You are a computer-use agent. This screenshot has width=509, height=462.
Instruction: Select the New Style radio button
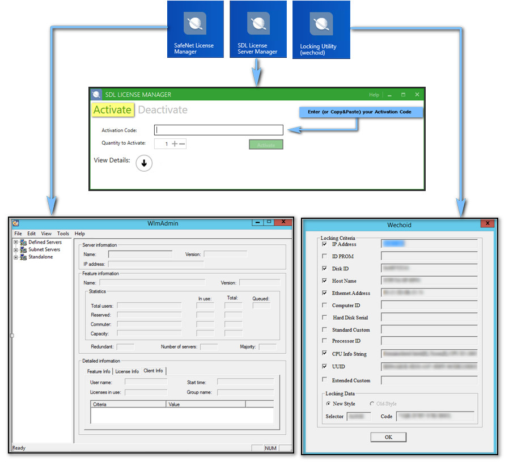pos(329,404)
